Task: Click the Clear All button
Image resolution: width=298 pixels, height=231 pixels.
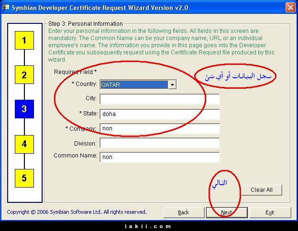Action: pyautogui.click(x=262, y=190)
